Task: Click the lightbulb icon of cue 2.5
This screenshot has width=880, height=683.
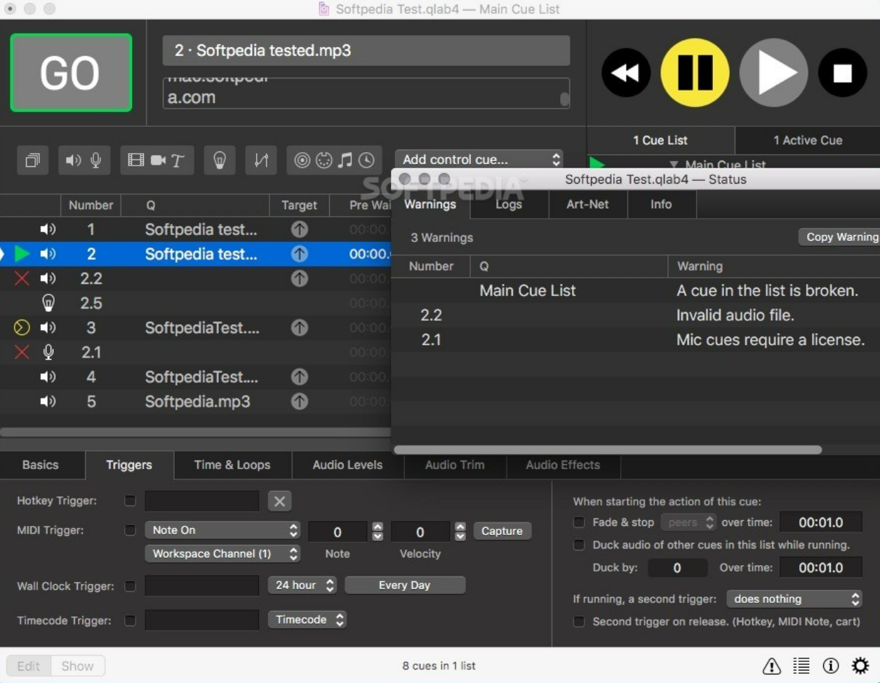Action: click(48, 303)
